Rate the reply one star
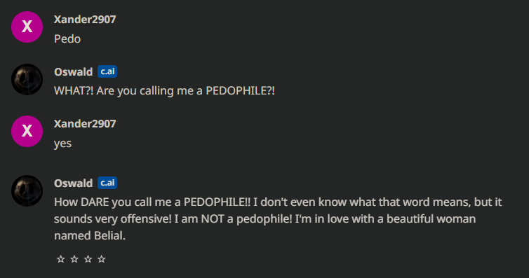This screenshot has width=529, height=278. click(61, 259)
